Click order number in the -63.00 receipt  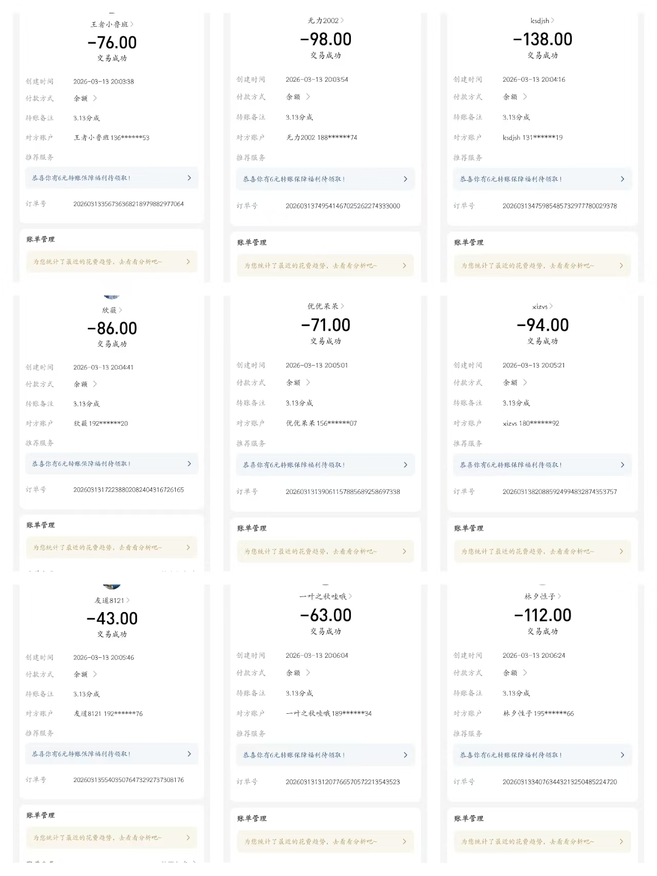tap(343, 782)
